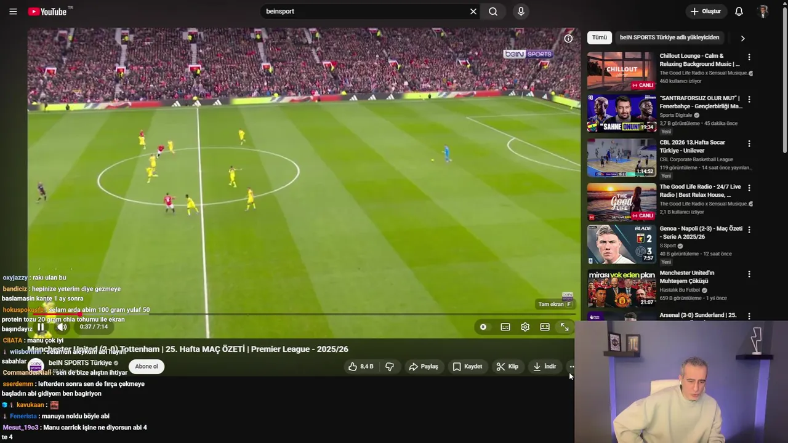Image resolution: width=788 pixels, height=443 pixels.
Task: Open options for SANTRAFORSUZ OLUR MU video
Action: (x=749, y=99)
